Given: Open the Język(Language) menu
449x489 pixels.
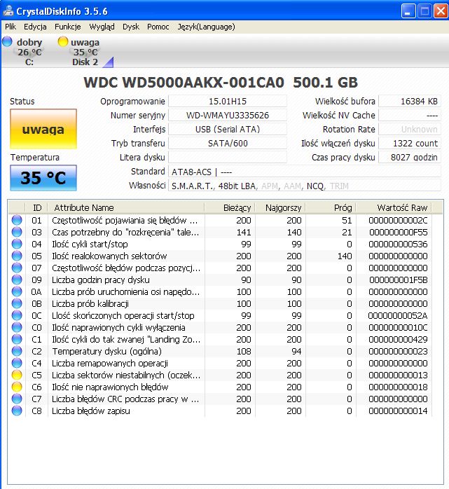Looking at the screenshot, I should 207,27.
